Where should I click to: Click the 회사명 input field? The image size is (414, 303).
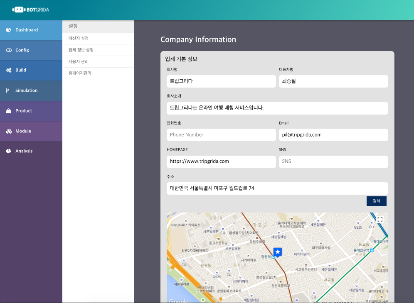pos(221,81)
